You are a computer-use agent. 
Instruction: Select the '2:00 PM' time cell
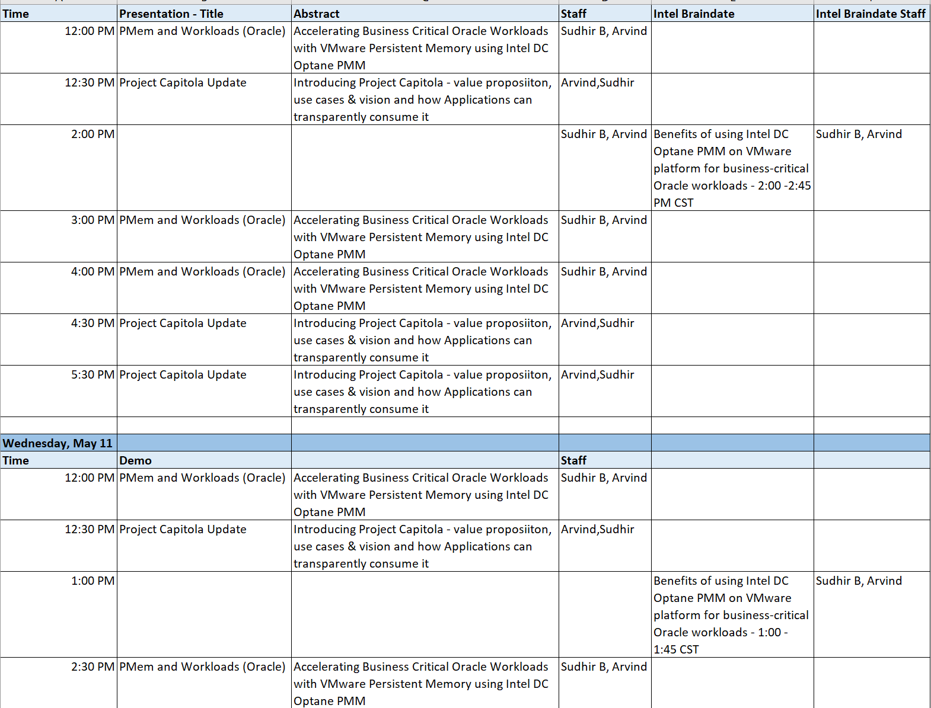pos(59,168)
